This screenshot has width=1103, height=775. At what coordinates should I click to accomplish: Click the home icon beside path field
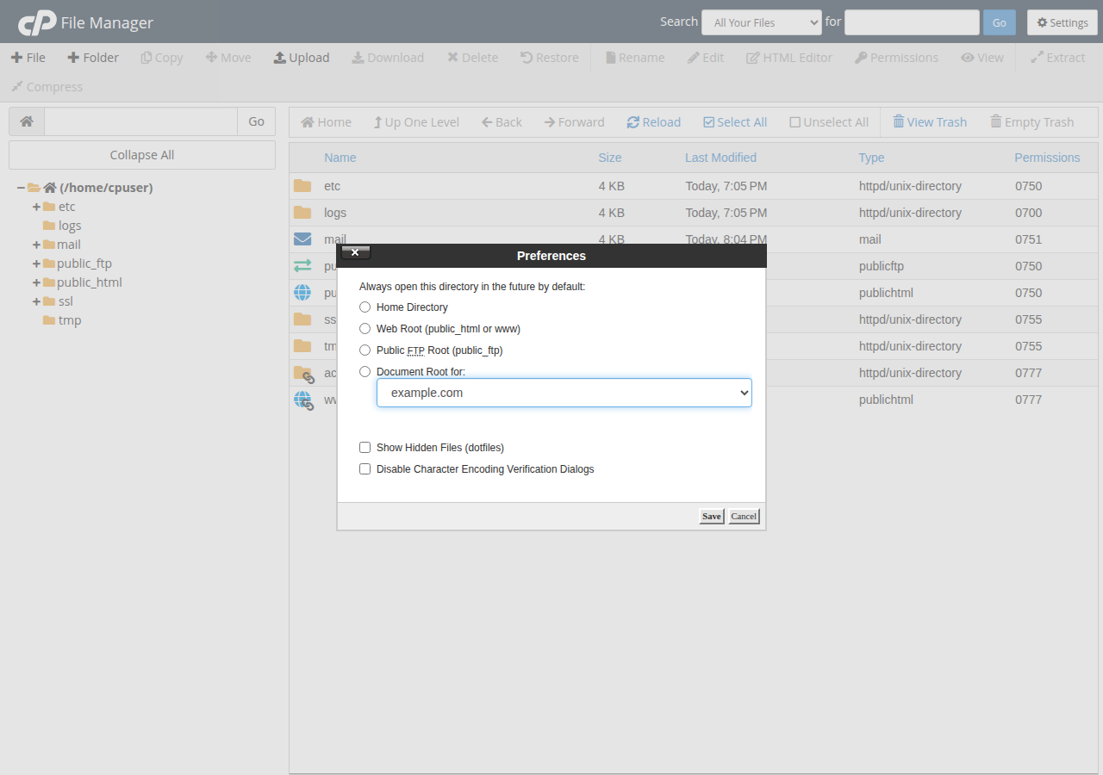tap(27, 121)
